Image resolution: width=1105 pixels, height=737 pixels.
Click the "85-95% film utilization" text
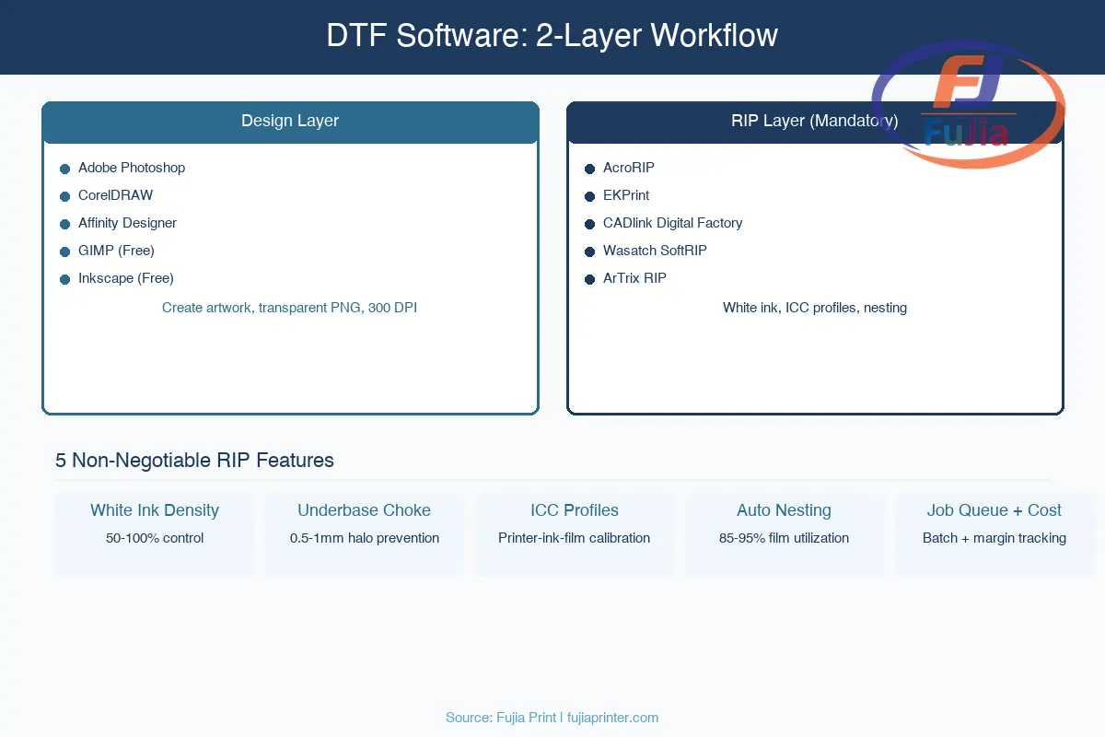point(785,538)
